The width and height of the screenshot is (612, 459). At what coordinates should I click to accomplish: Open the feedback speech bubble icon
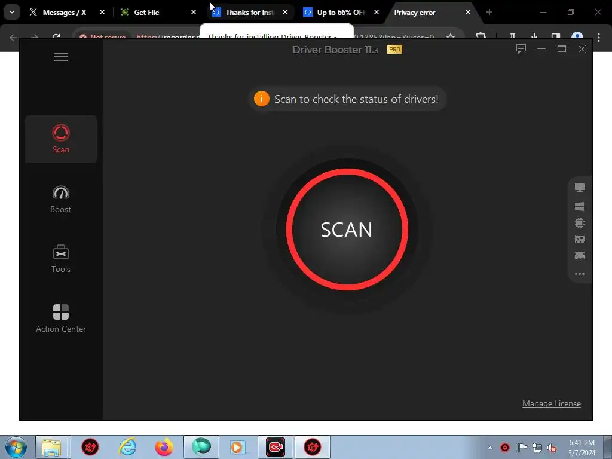[x=521, y=49]
